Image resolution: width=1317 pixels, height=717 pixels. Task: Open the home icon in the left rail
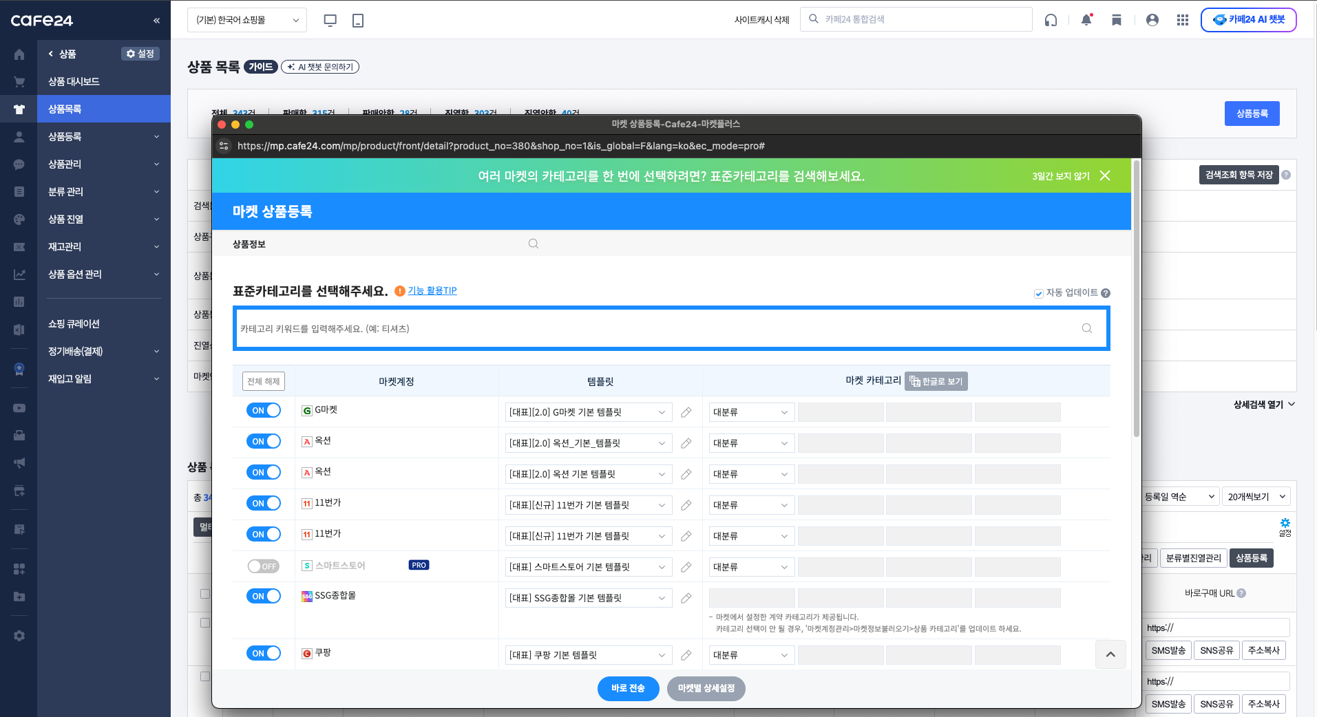(19, 54)
